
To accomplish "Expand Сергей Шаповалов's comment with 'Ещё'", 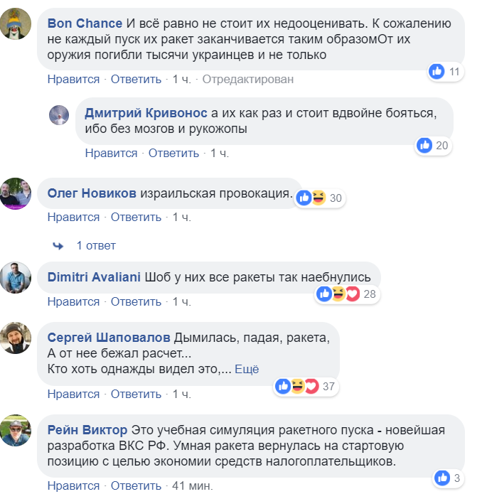I will pyautogui.click(x=247, y=369).
